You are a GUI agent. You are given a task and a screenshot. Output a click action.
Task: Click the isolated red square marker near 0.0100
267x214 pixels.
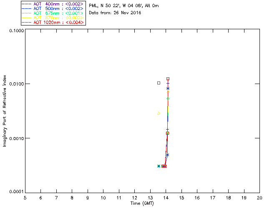point(159,83)
